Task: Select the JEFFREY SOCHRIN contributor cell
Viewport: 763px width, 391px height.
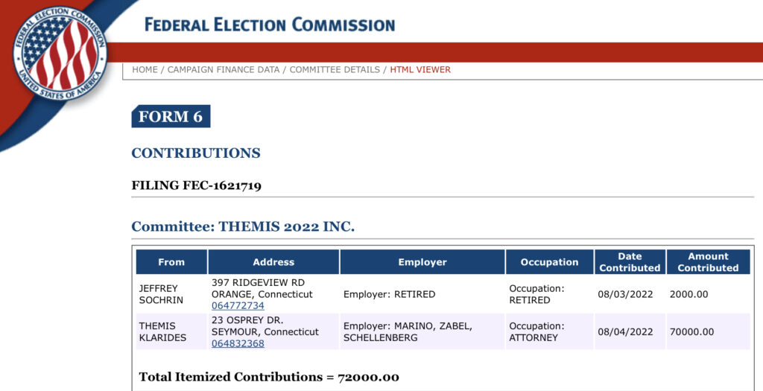Action: pos(171,294)
